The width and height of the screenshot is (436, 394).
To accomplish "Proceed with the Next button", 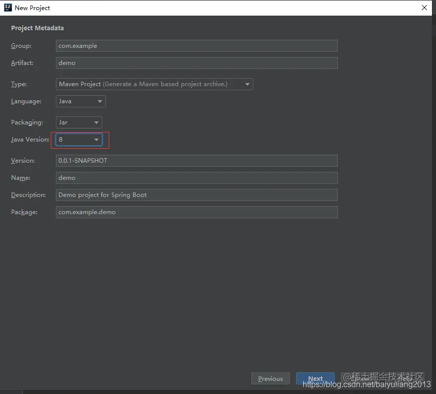I will 315,379.
